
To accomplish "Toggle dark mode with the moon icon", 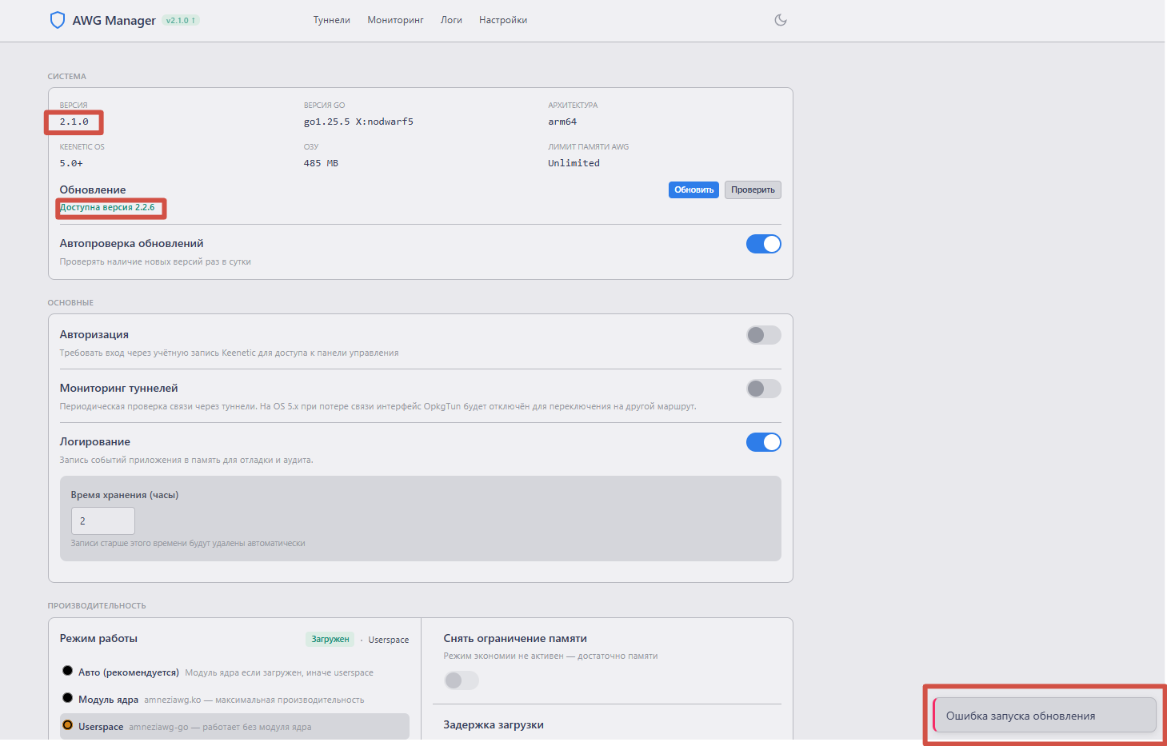I will [x=781, y=20].
